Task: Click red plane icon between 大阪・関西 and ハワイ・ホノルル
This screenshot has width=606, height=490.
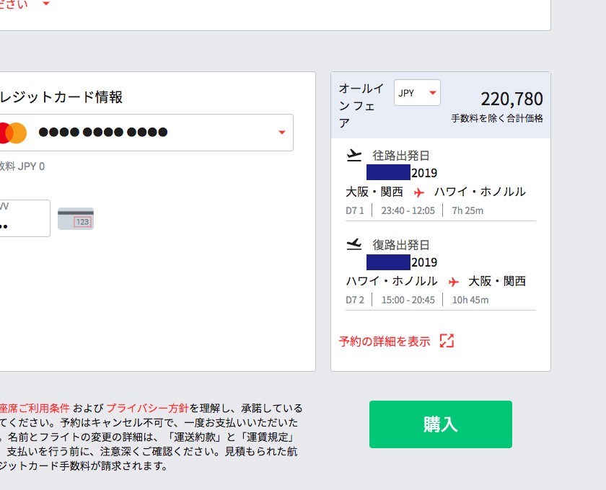Action: pyautogui.click(x=419, y=192)
